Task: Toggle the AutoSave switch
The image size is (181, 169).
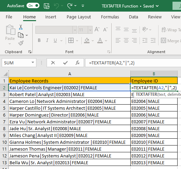Action: (x=33, y=6)
